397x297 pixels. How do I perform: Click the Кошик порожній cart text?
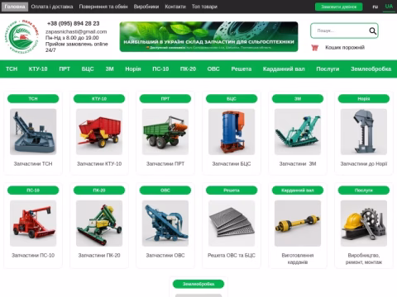[x=345, y=48]
